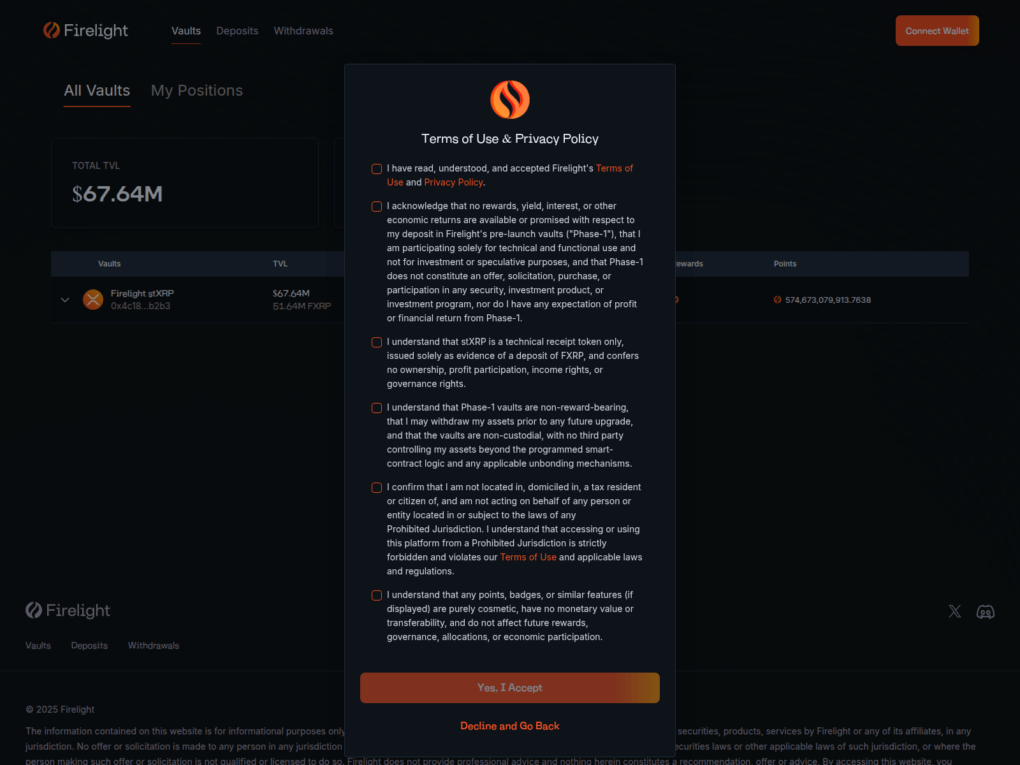Check the Phase-1 non-reward-bearing vaults checkbox

click(x=377, y=408)
